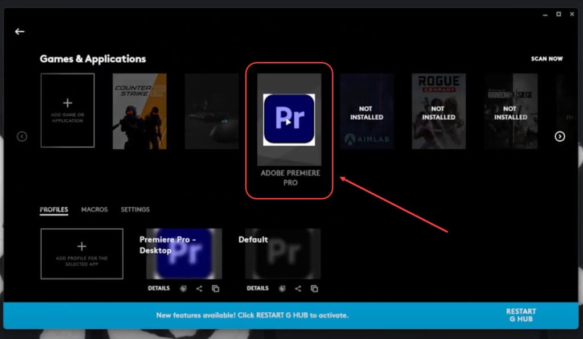
Task: Switch to the Profiles tab
Action: coord(54,210)
